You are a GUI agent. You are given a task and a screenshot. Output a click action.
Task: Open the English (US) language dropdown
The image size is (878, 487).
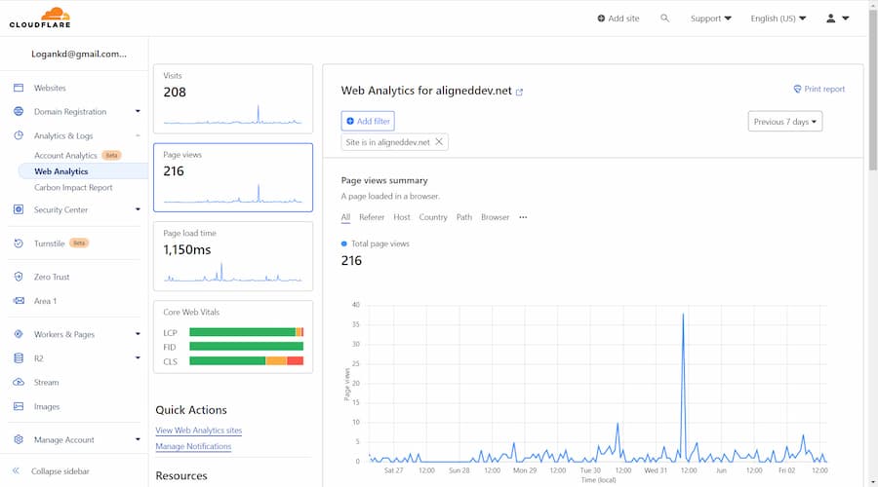point(778,19)
